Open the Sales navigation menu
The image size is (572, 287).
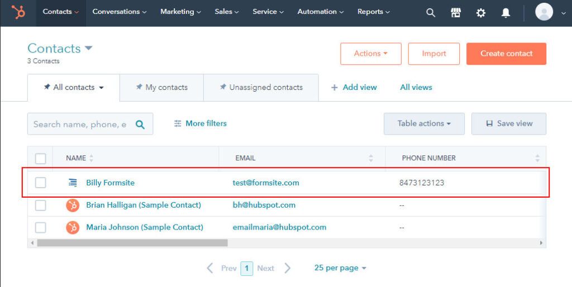(x=227, y=12)
